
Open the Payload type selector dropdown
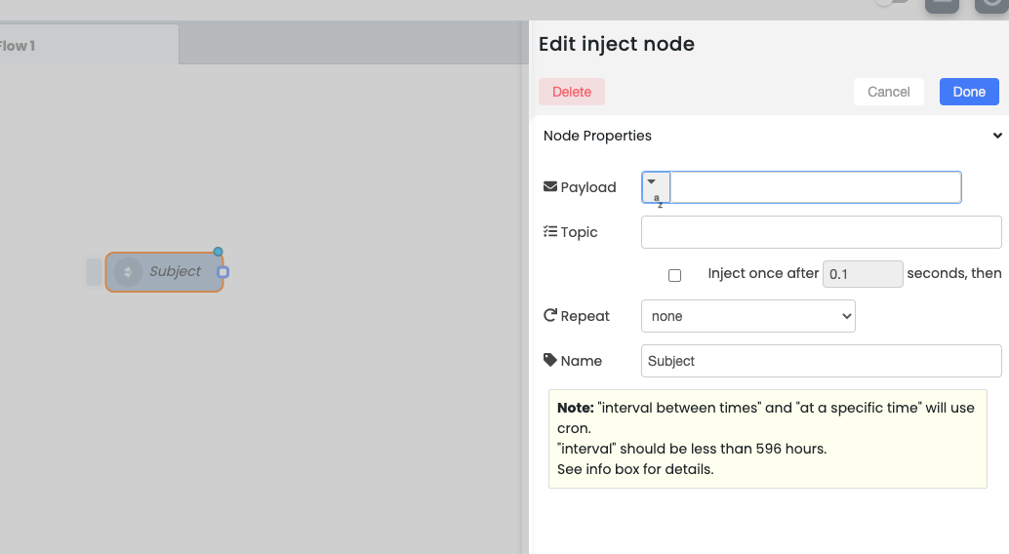point(656,187)
